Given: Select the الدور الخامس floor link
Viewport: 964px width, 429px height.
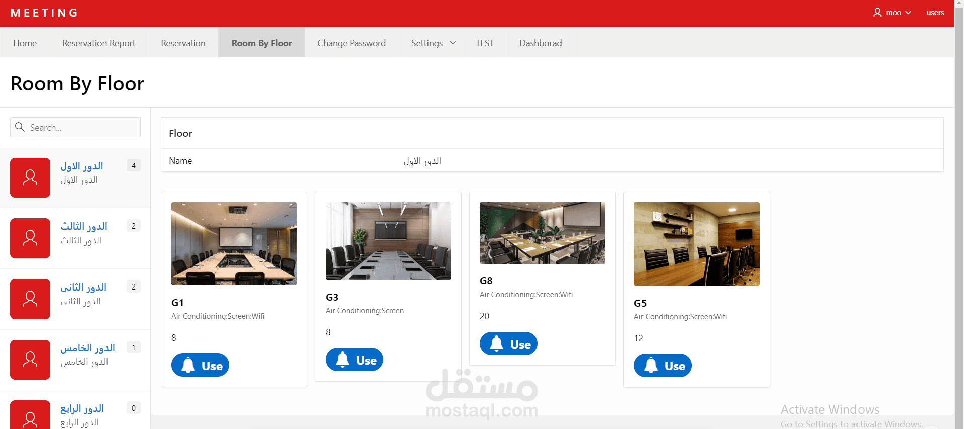Looking at the screenshot, I should (x=87, y=348).
